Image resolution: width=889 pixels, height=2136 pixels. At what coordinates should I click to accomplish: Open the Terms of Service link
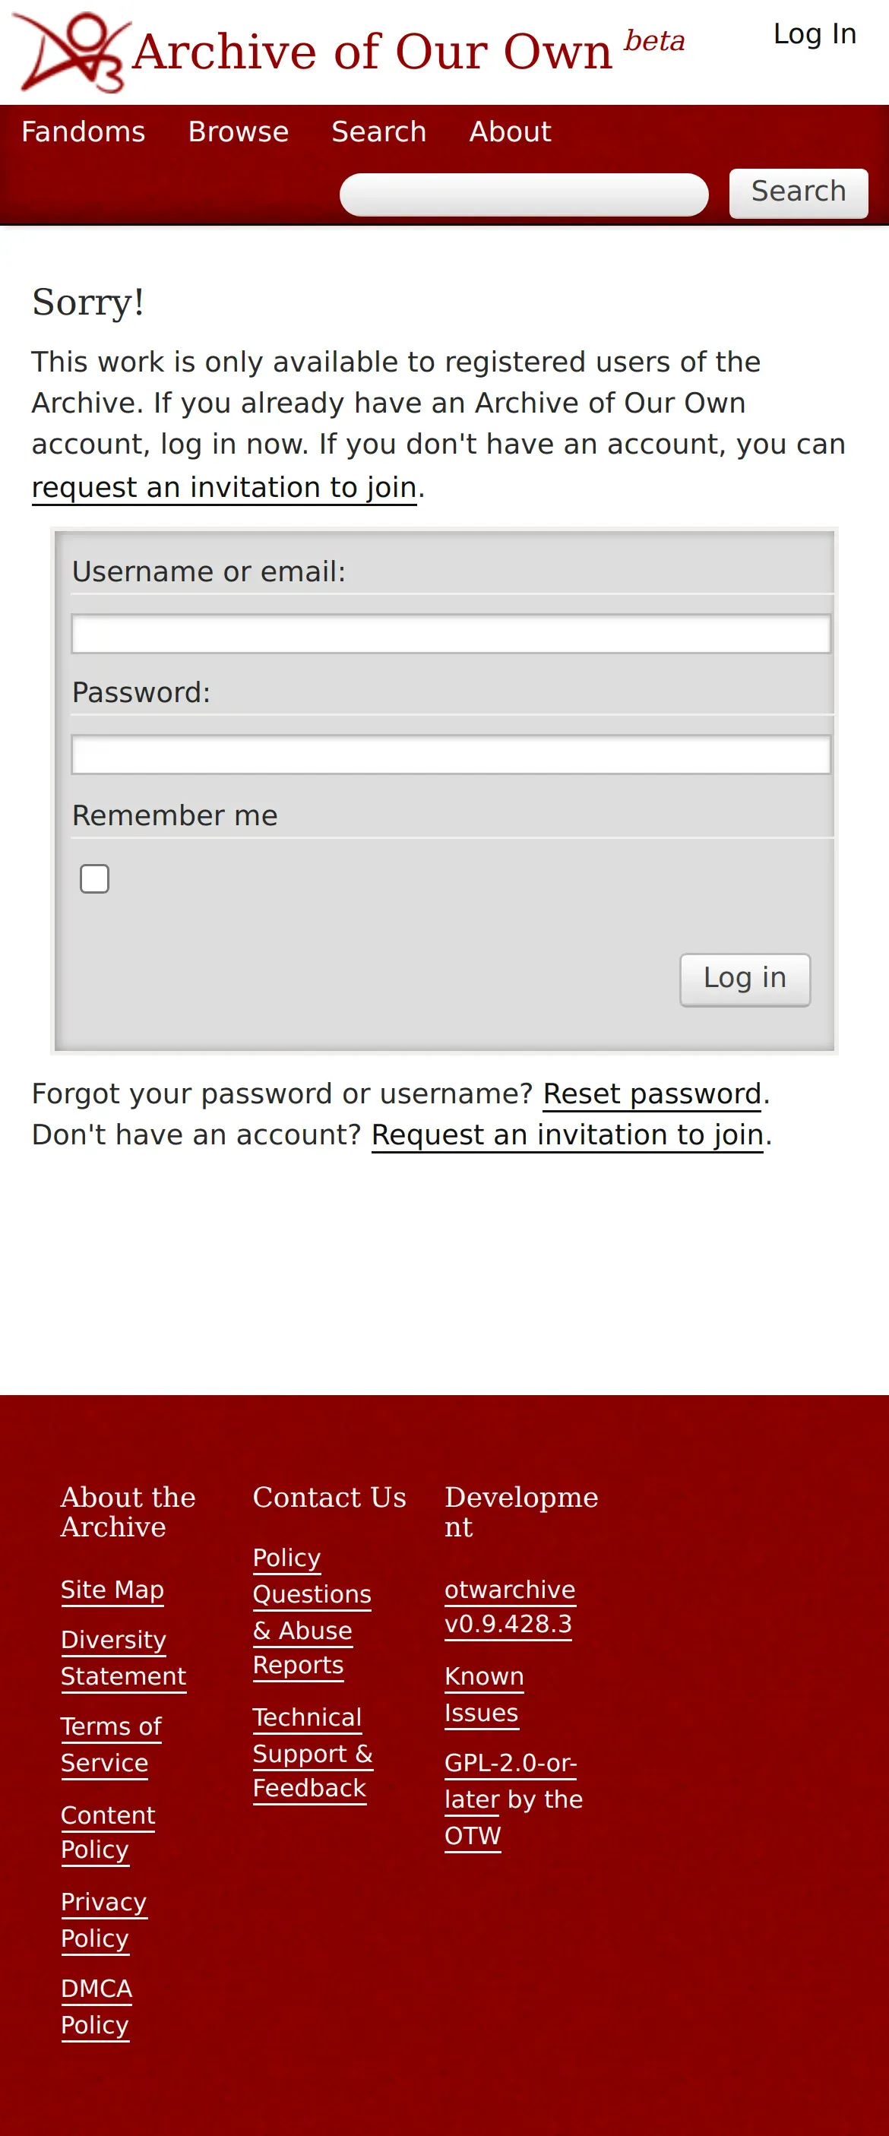pyautogui.click(x=111, y=1745)
